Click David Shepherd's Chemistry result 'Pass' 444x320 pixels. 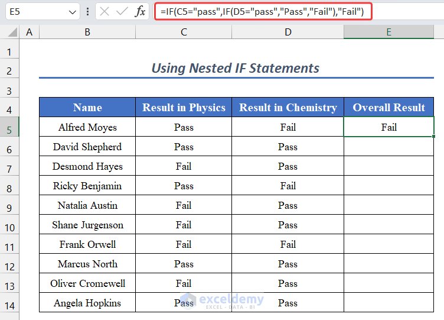tap(288, 147)
